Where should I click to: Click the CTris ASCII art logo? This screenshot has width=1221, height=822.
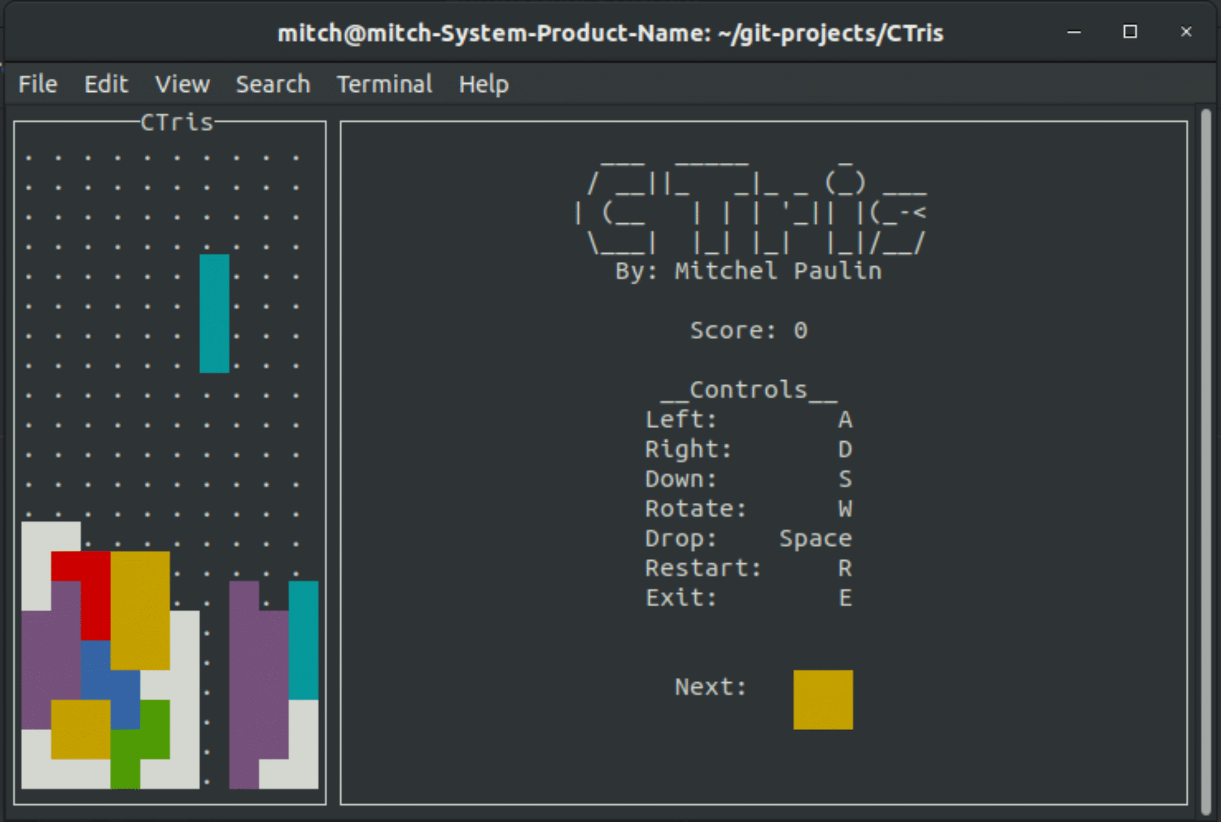[x=751, y=207]
